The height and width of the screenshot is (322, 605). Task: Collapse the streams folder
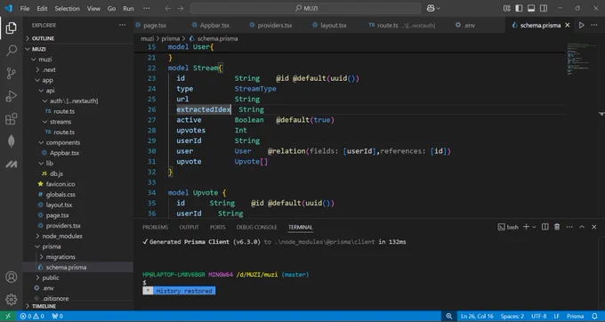78,122
